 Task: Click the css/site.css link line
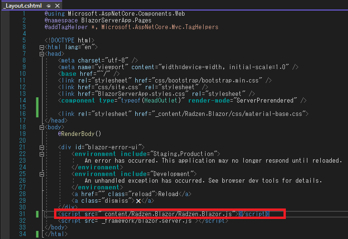click(x=133, y=87)
